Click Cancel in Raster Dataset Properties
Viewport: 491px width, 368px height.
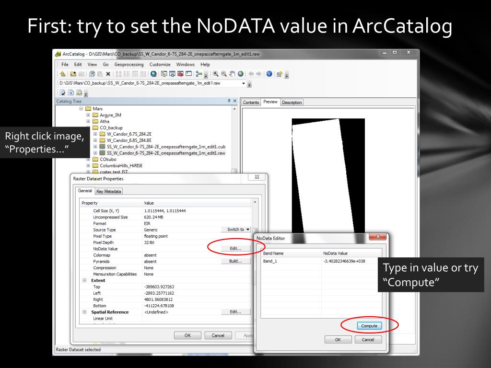click(x=218, y=335)
